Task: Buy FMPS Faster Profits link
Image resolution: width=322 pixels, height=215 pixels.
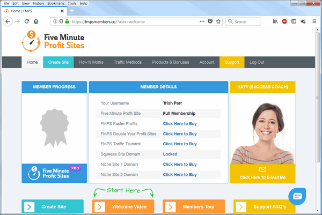Action: [180, 123]
